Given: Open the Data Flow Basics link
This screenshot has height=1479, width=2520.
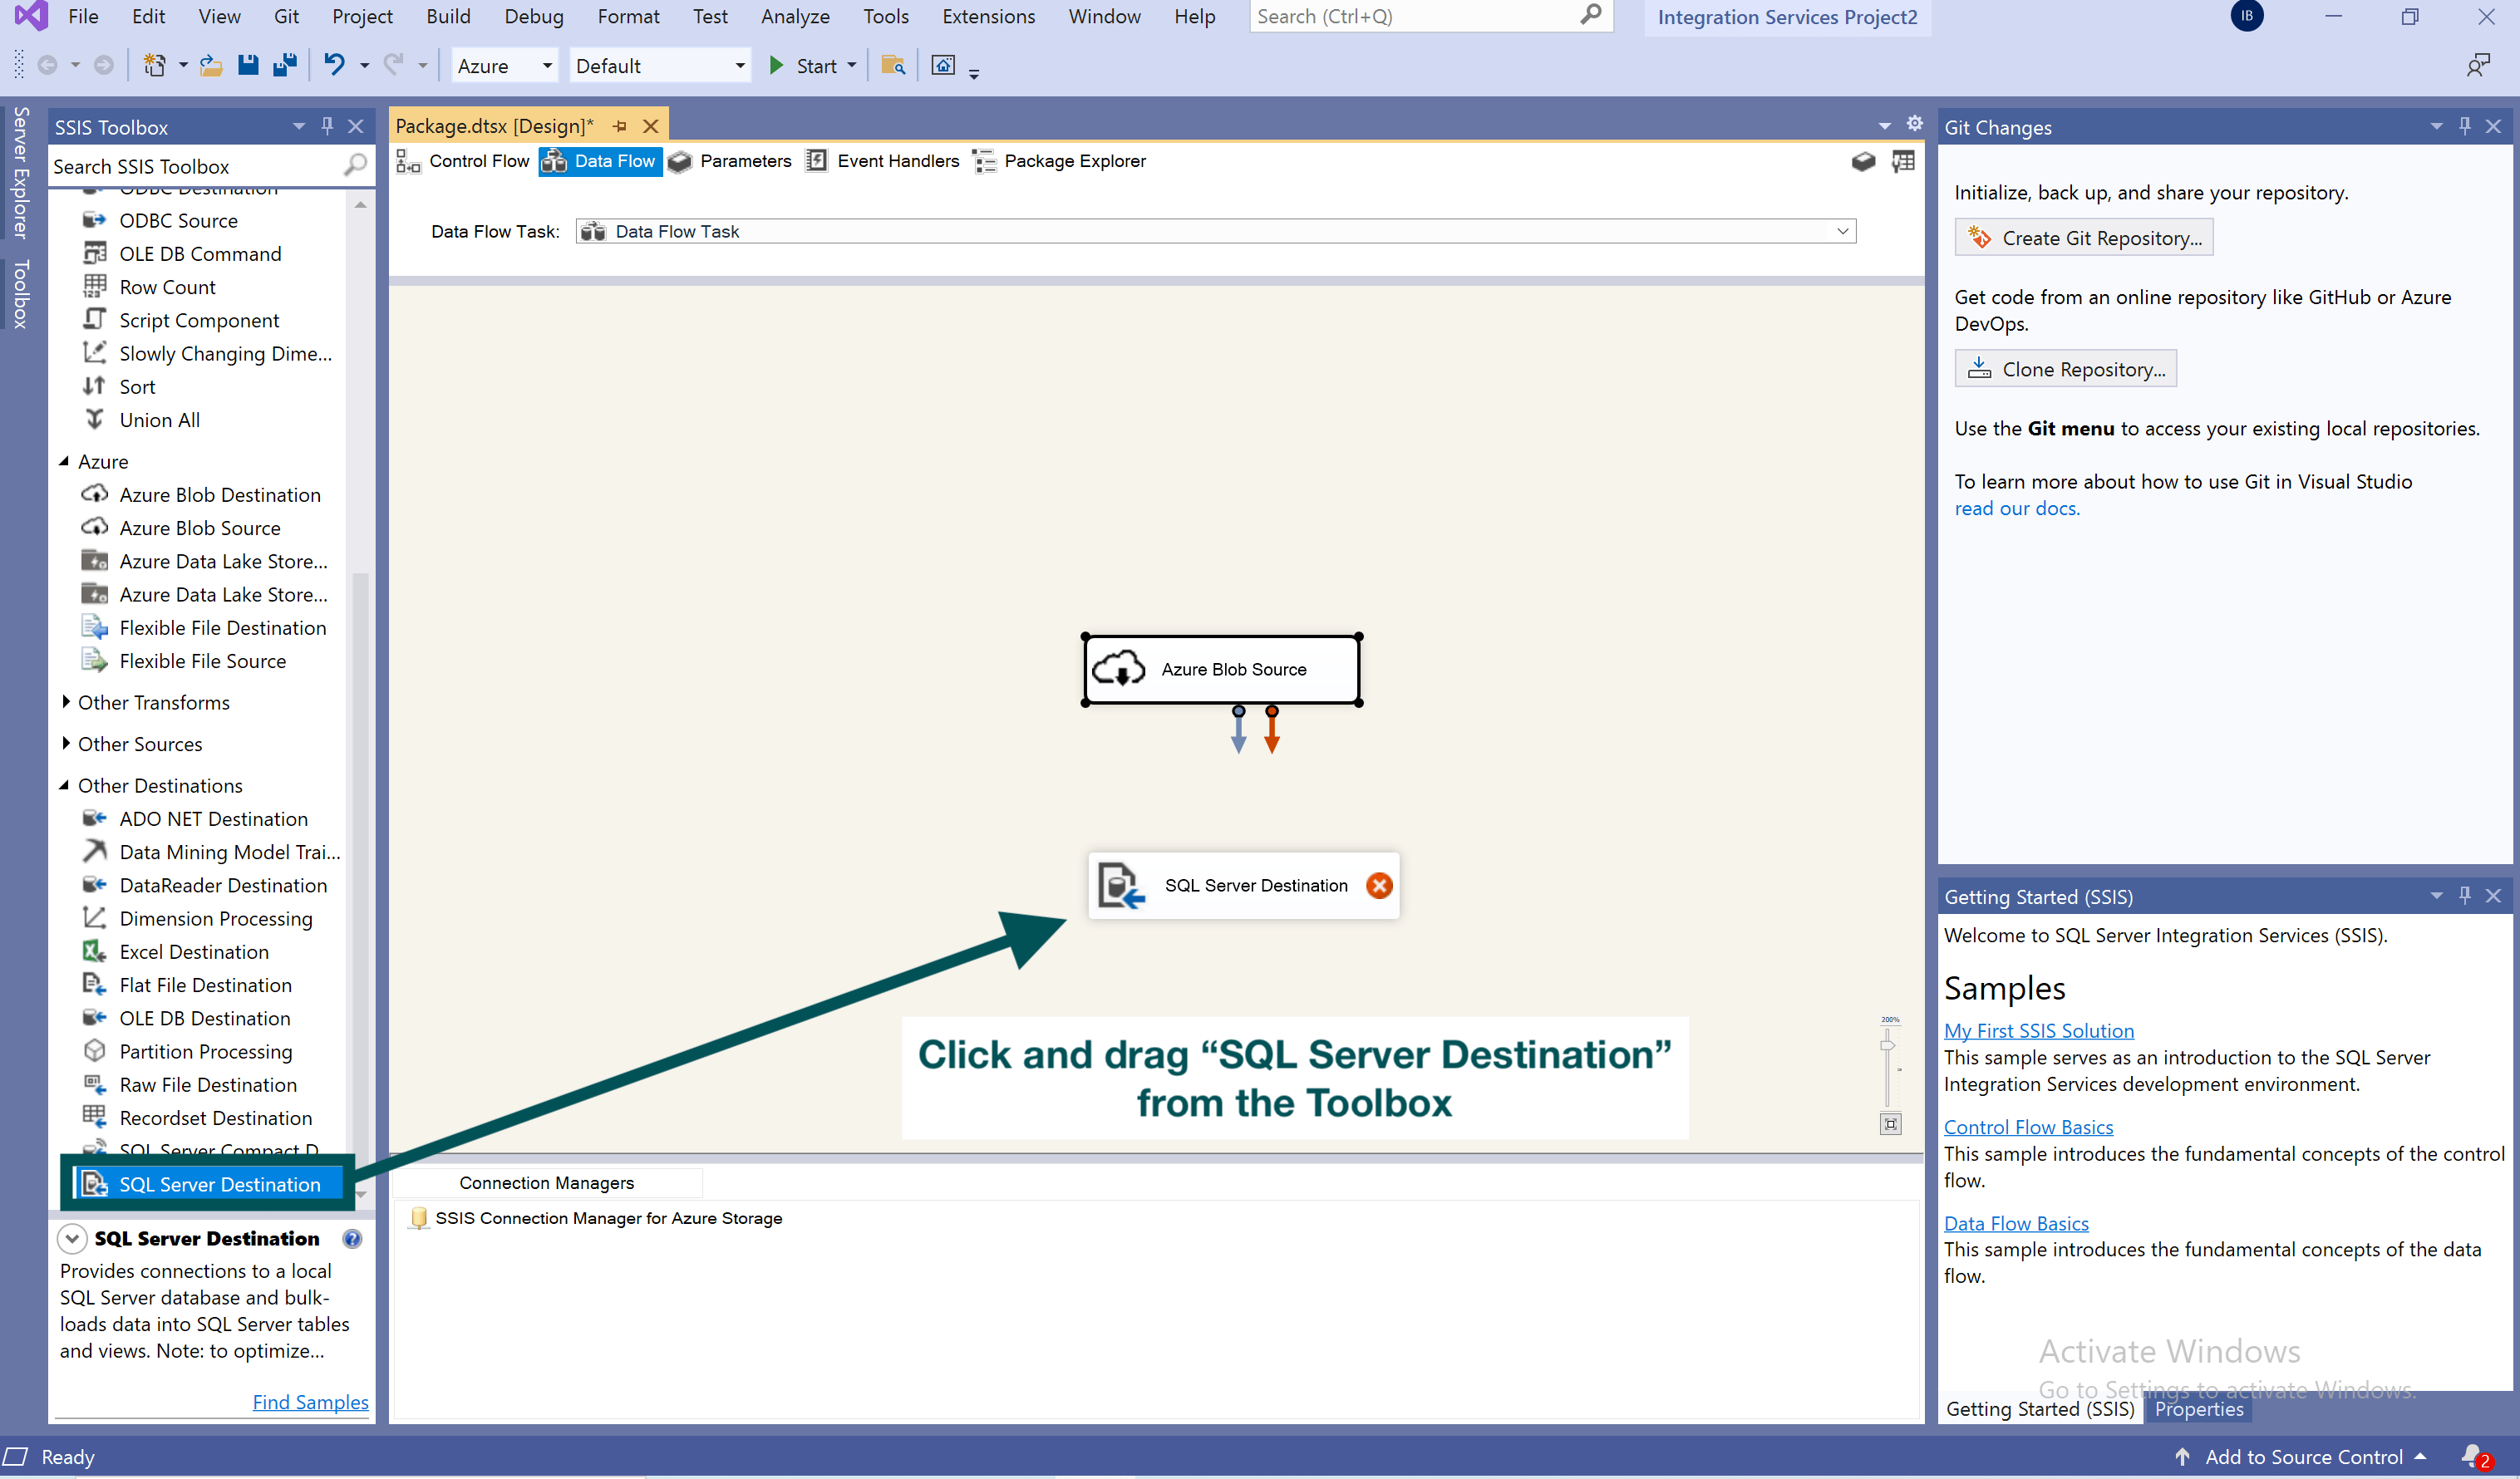Looking at the screenshot, I should click(x=2016, y=1223).
